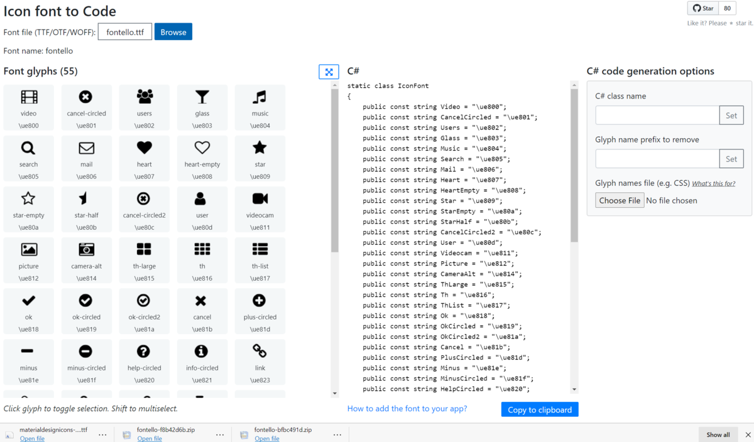Toggle the th-large grid glyph
The width and height of the screenshot is (754, 442).
click(x=145, y=260)
